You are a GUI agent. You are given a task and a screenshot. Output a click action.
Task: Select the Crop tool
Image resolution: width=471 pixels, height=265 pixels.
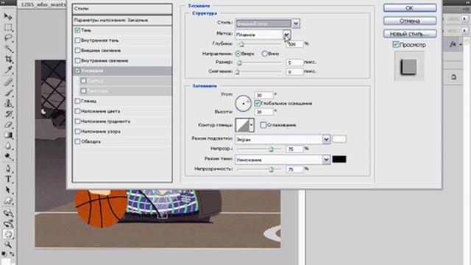coord(8,59)
